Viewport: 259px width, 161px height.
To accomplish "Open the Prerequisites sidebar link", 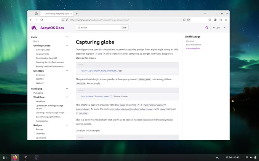I will click(42, 121).
